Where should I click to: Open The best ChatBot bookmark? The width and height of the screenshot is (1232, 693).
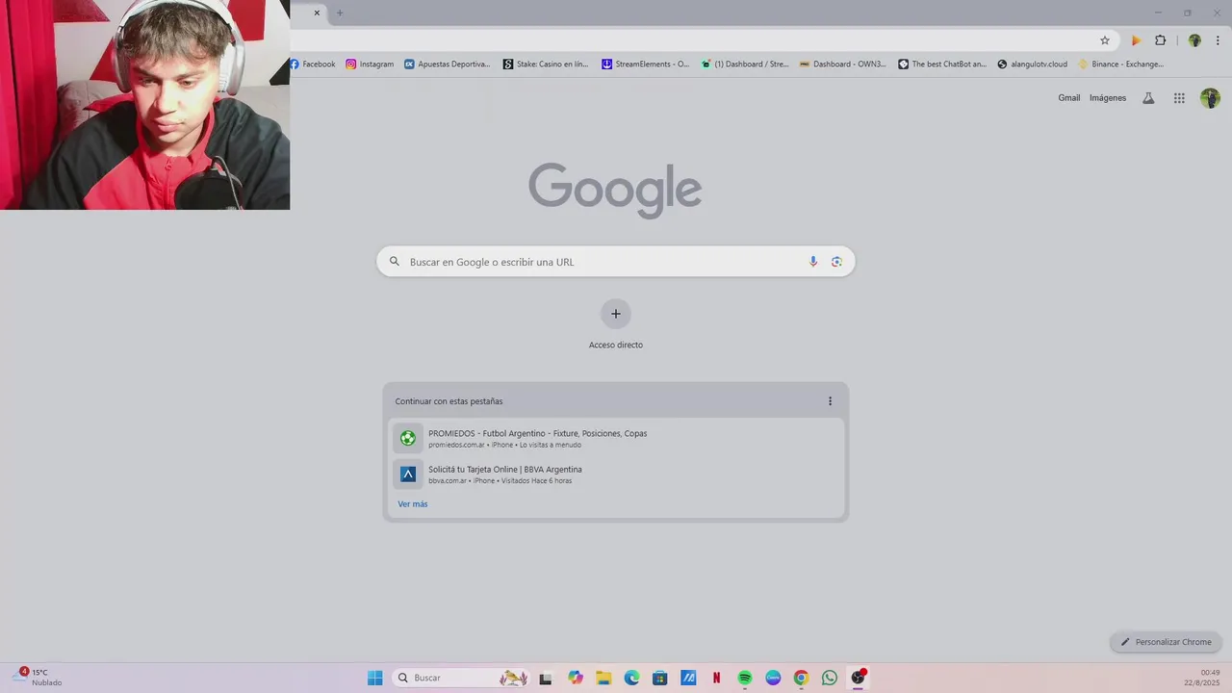click(x=943, y=64)
